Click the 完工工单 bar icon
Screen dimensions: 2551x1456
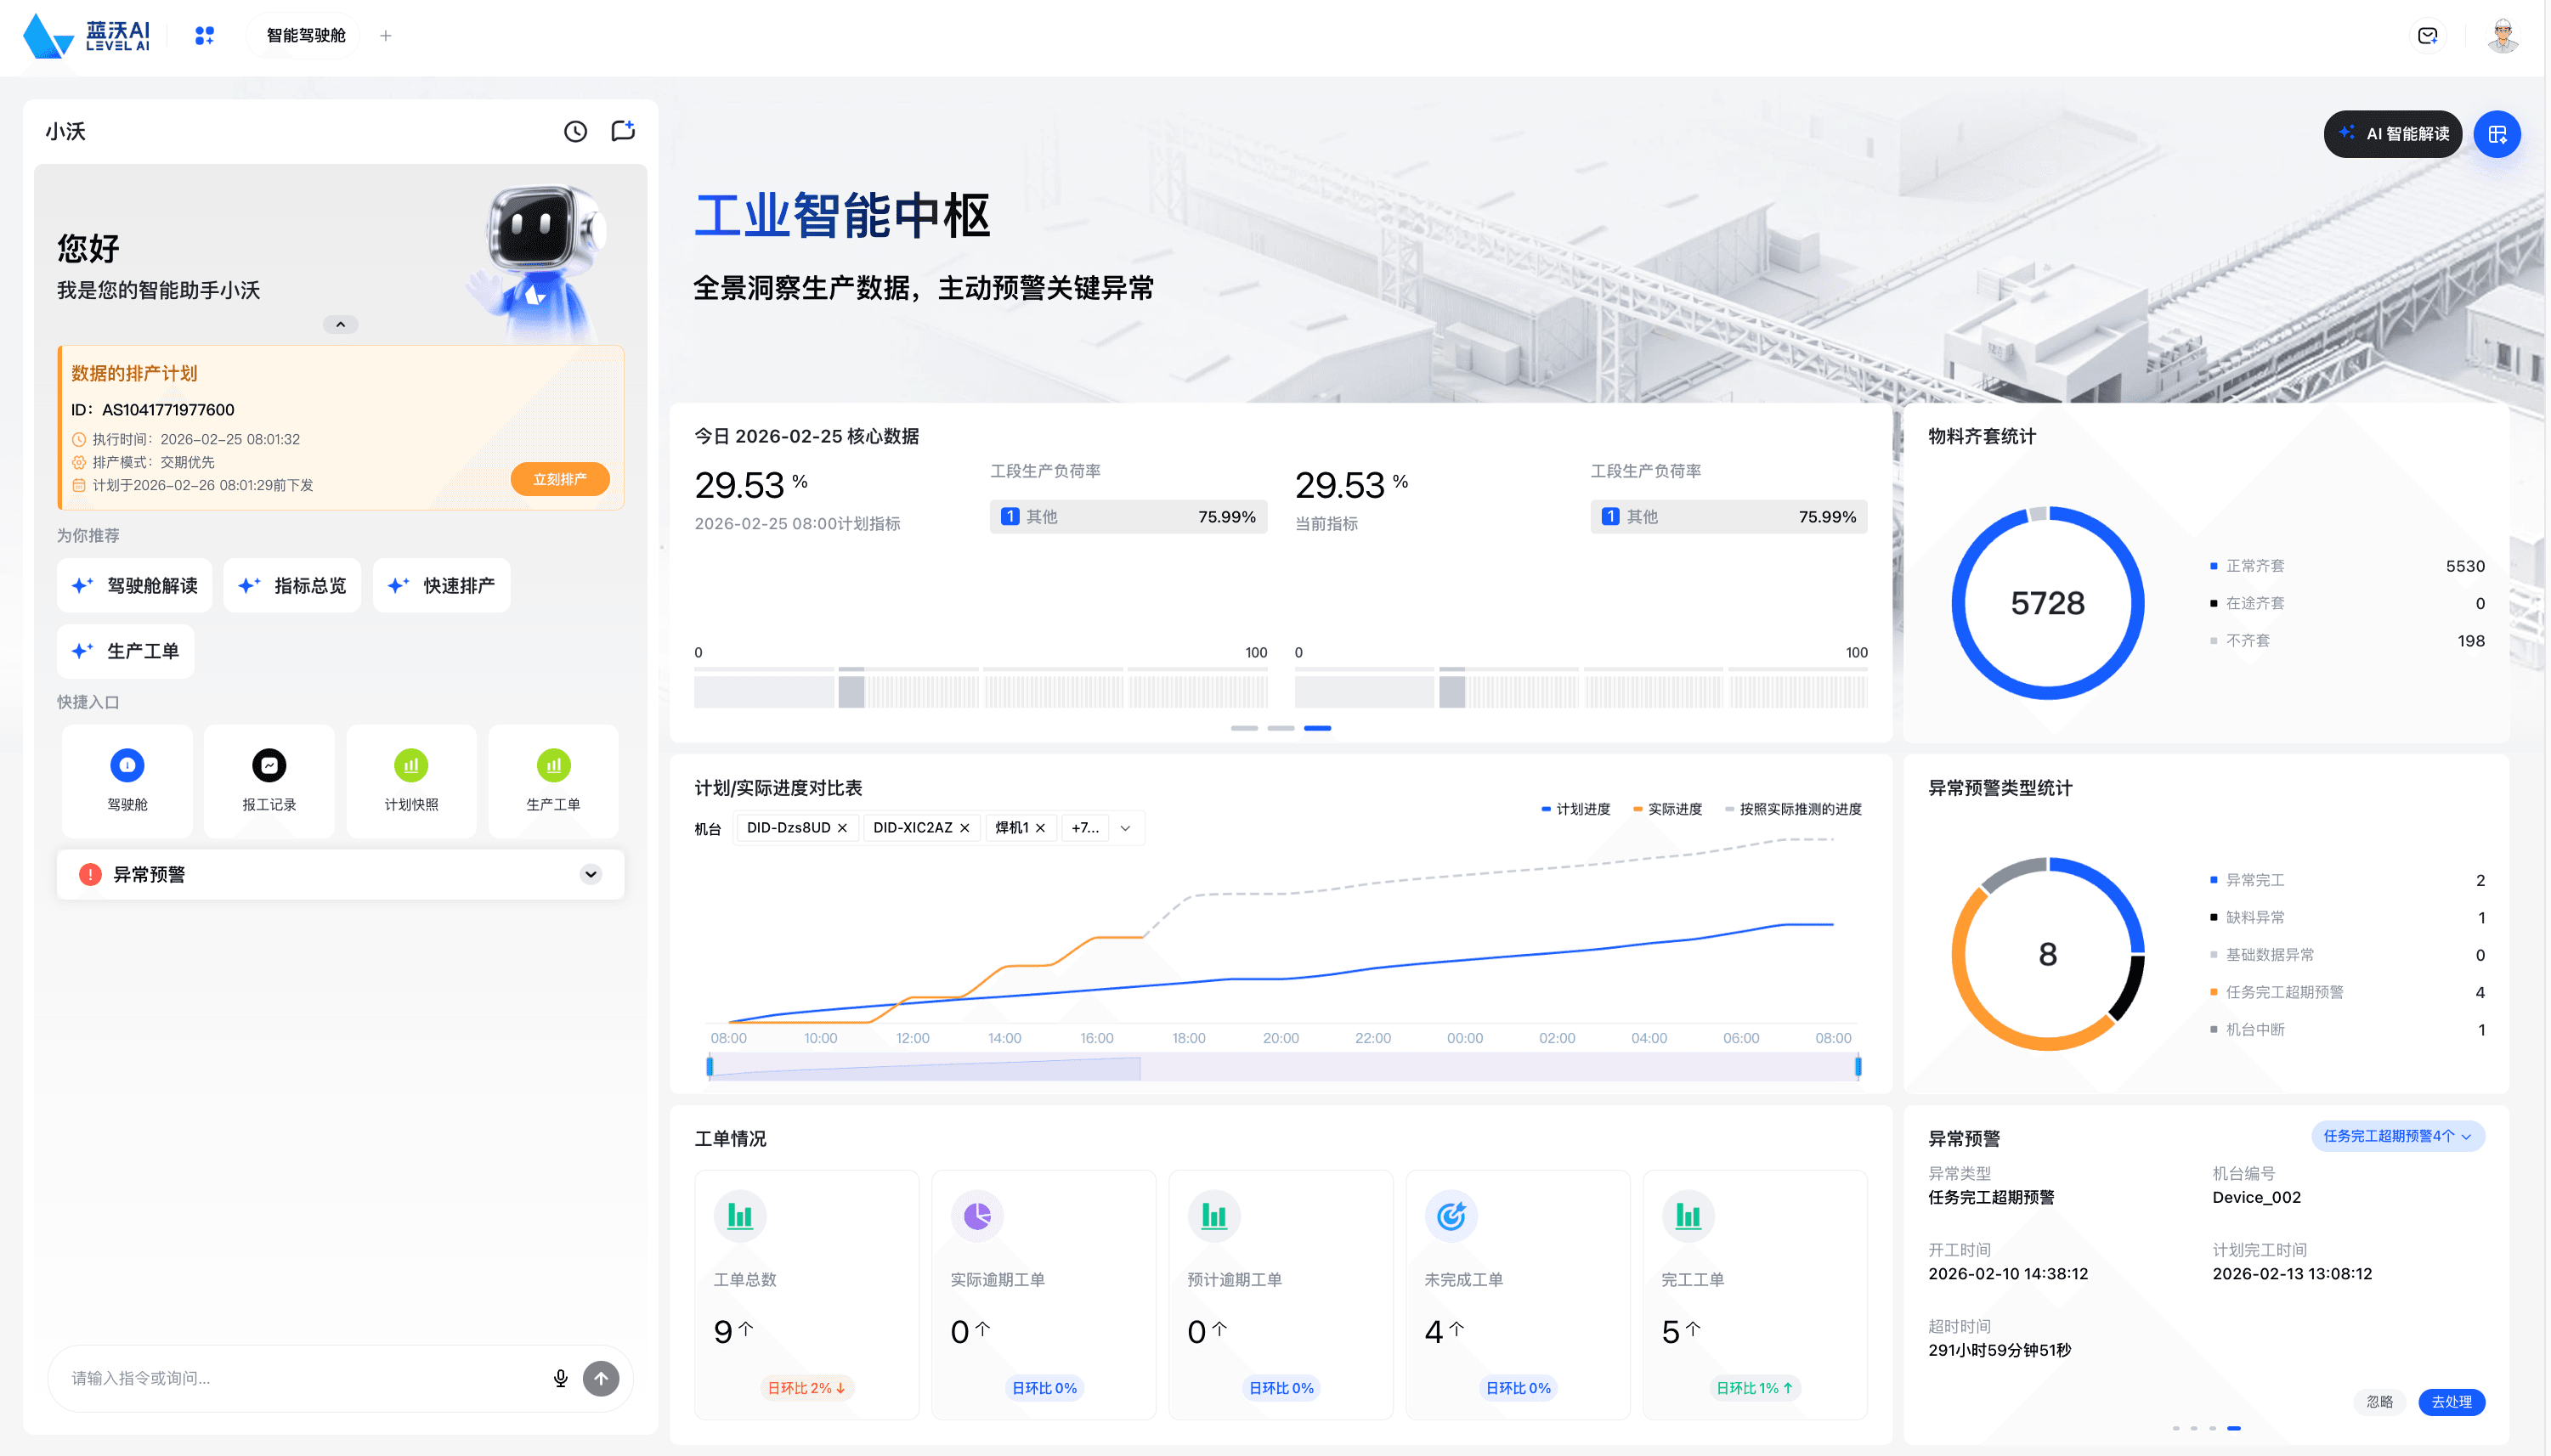pos(1688,1216)
